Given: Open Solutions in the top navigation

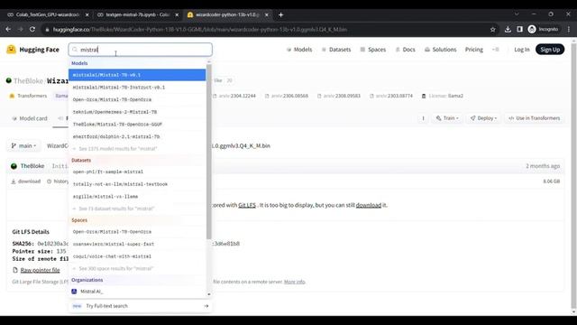Looking at the screenshot, I should (x=441, y=50).
